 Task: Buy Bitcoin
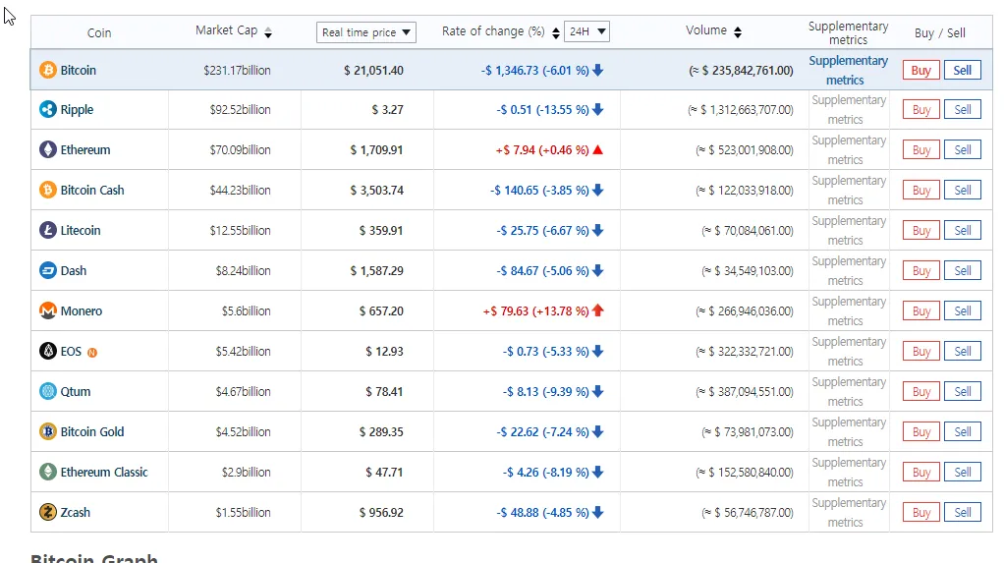click(x=921, y=71)
